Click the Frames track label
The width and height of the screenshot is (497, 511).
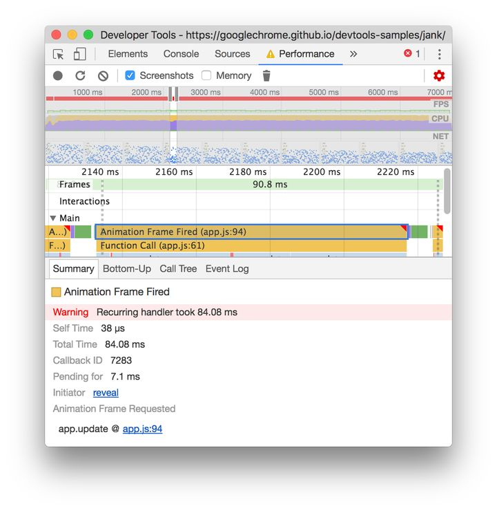pos(75,185)
